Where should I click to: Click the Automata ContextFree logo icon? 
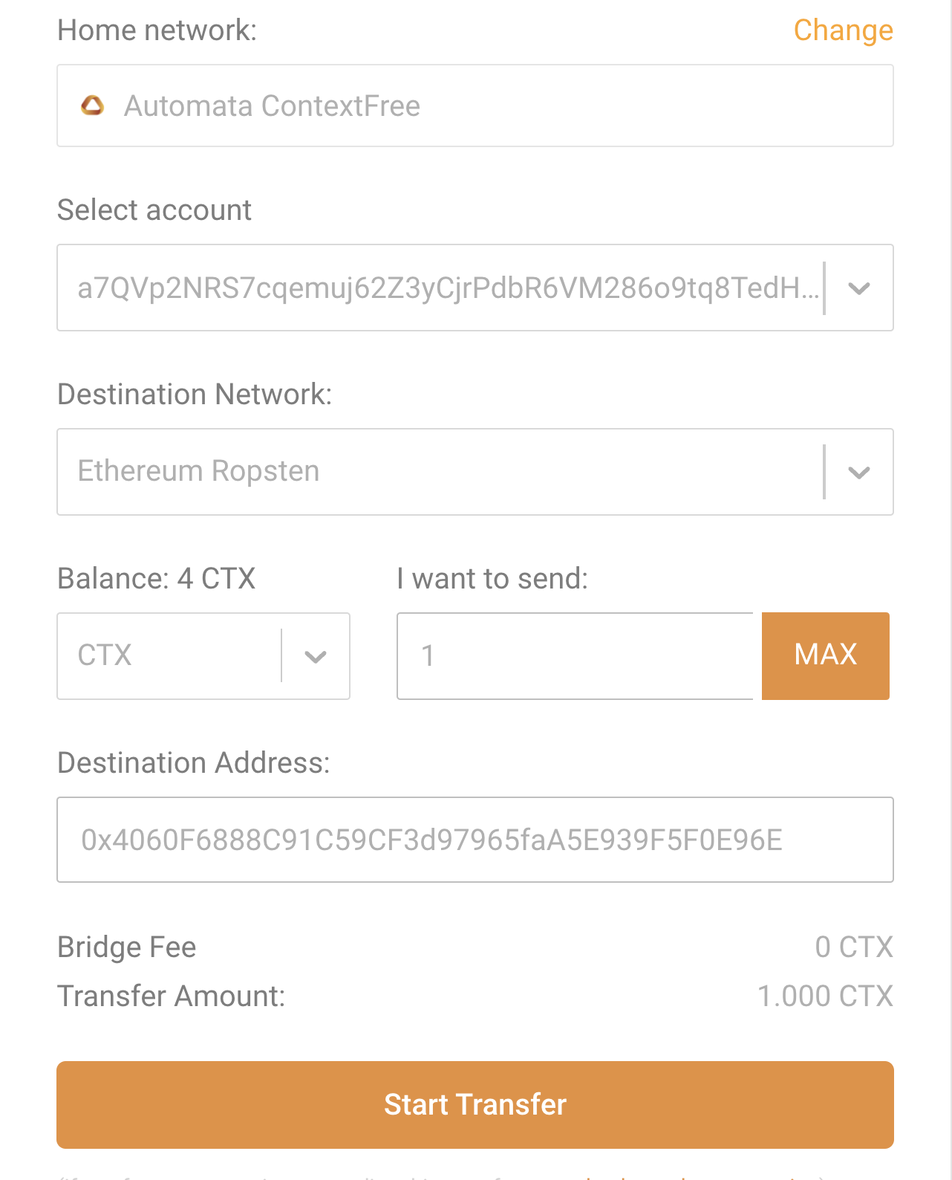(92, 106)
